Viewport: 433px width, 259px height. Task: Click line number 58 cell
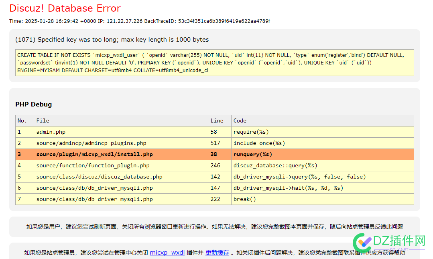click(x=220, y=132)
